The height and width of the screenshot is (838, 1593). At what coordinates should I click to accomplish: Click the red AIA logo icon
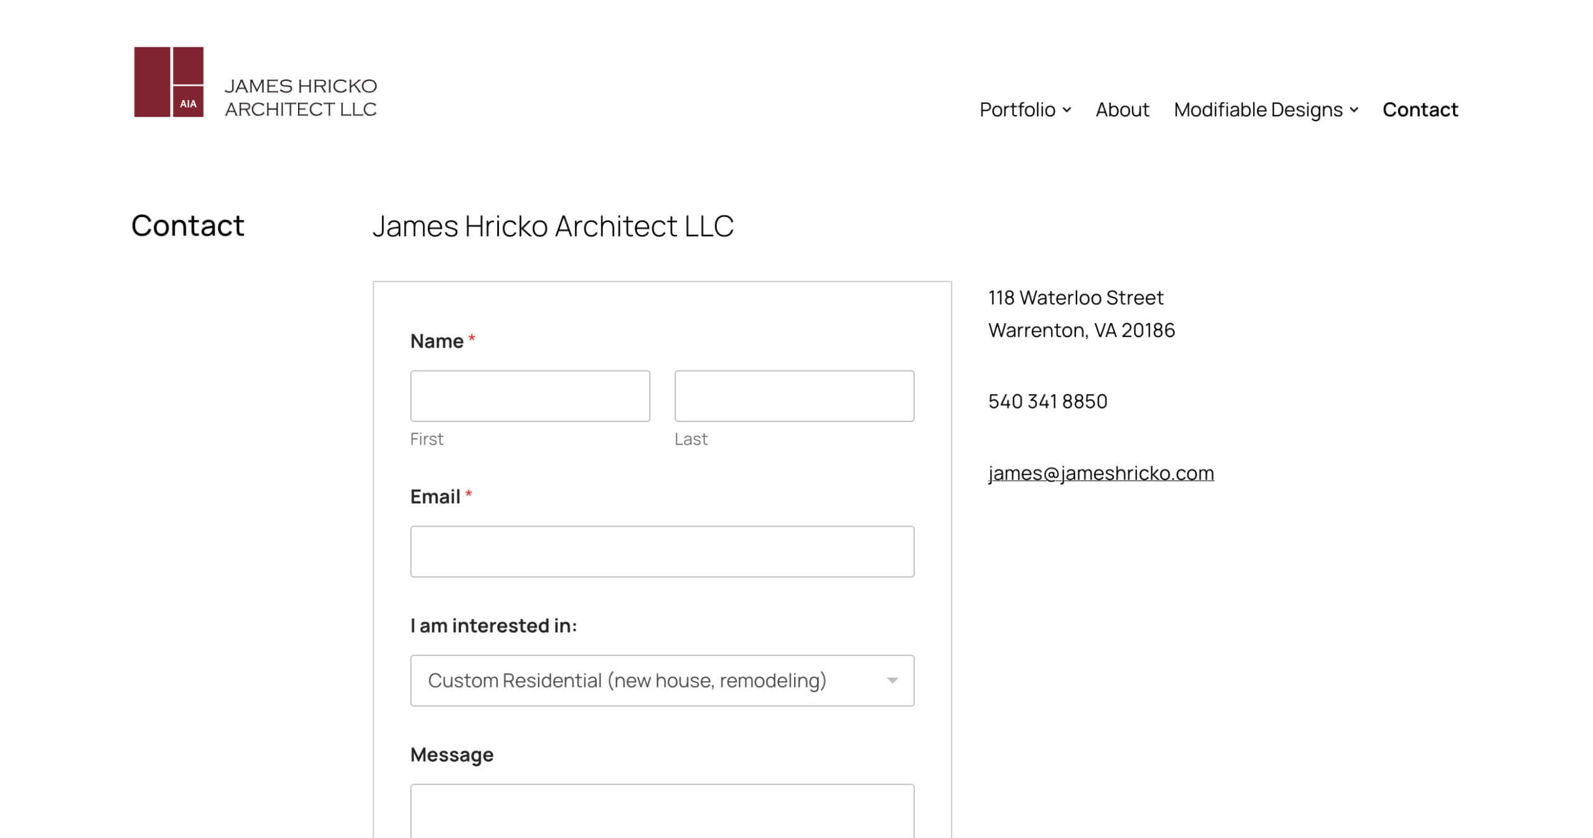tap(169, 81)
